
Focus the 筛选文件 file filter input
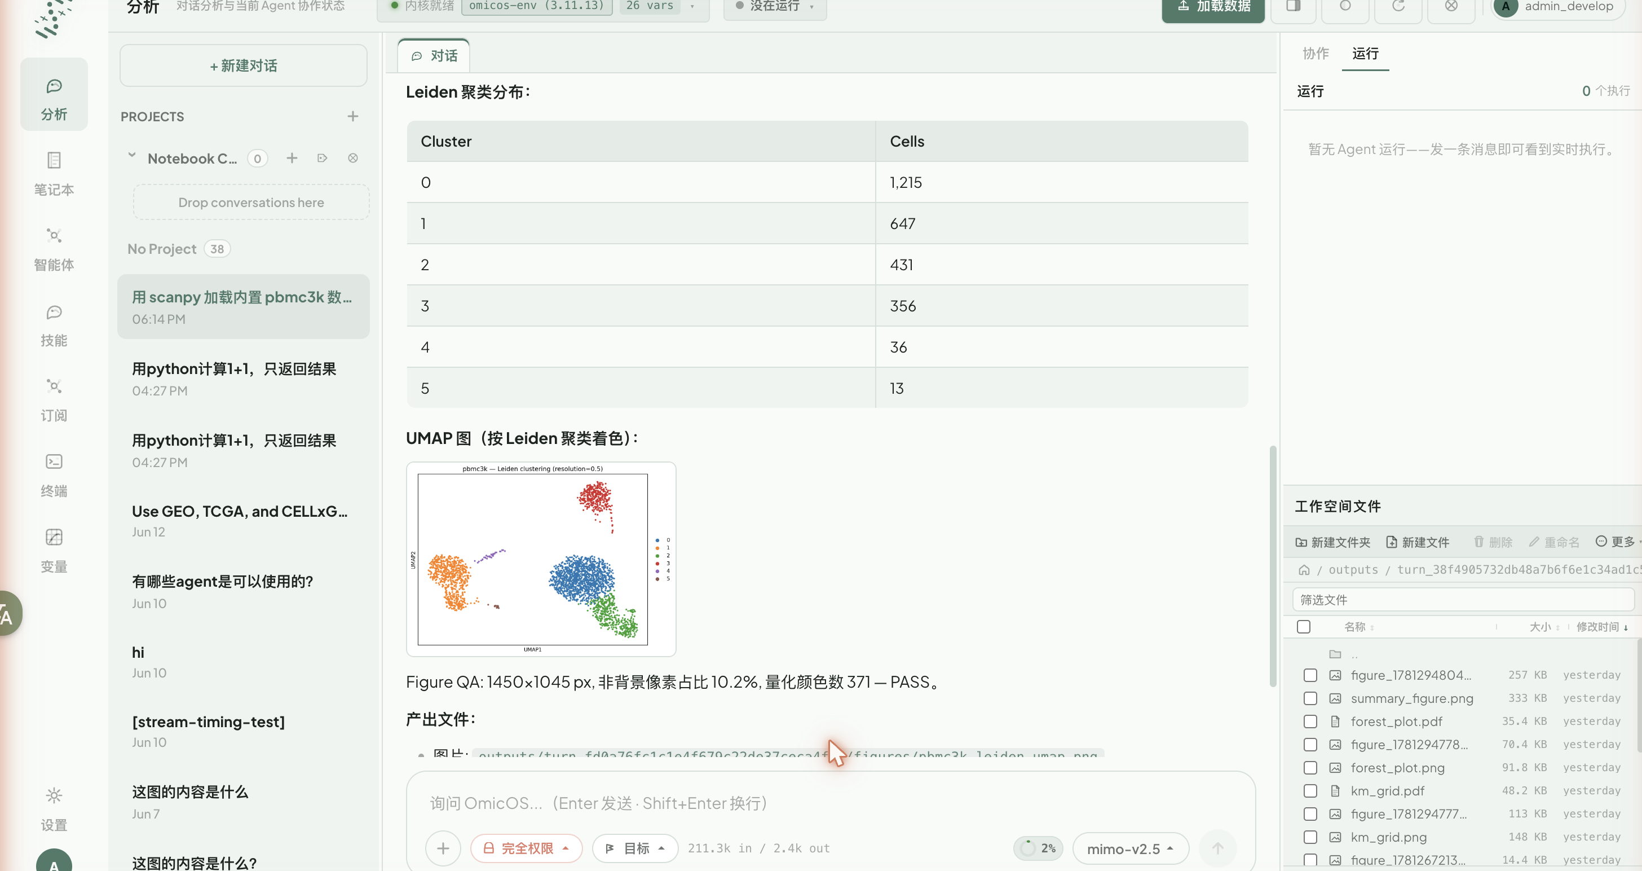click(1463, 599)
